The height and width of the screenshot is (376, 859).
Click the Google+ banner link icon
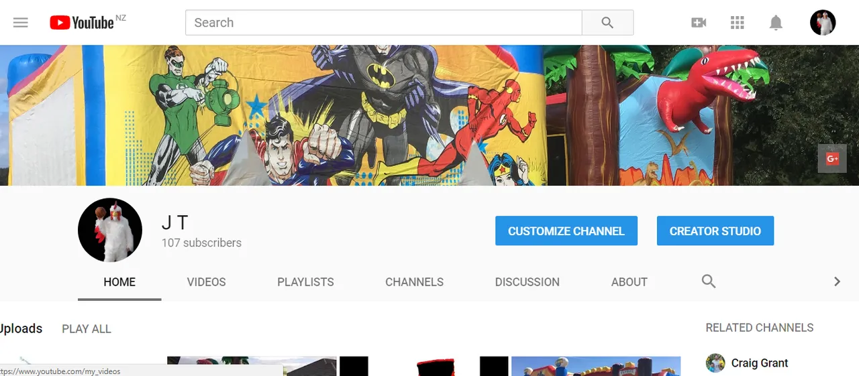(832, 159)
